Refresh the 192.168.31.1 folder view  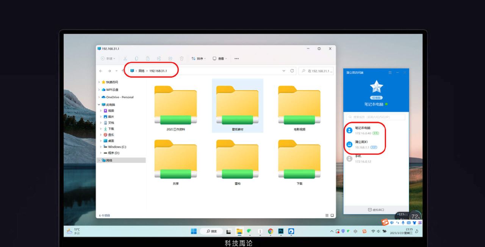(x=292, y=71)
